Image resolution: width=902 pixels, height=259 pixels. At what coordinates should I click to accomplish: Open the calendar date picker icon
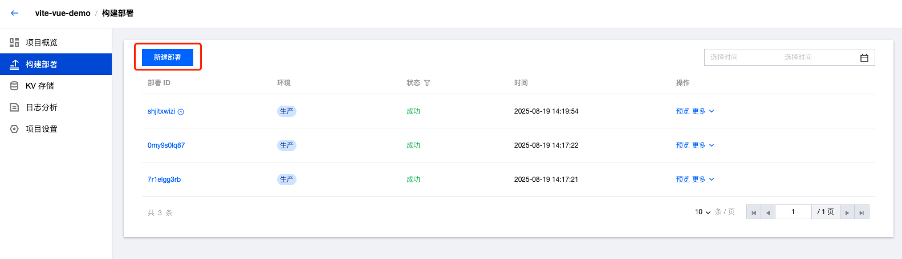pyautogui.click(x=864, y=57)
